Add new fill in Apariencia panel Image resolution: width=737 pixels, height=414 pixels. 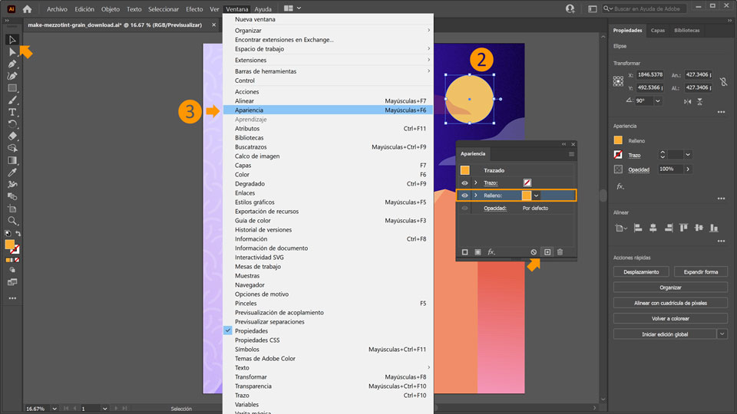pyautogui.click(x=478, y=252)
